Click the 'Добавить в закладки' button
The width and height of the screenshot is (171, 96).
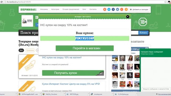click(x=139, y=10)
